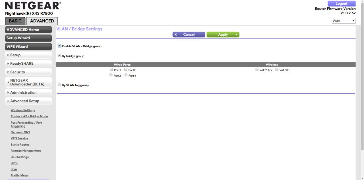Enable Port4 in the bridge group
Screen dimensions: 364x180
126,75
